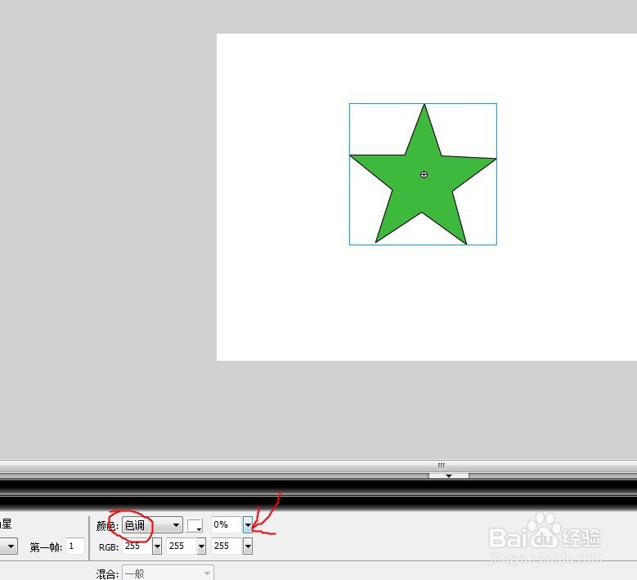The width and height of the screenshot is (637, 580).
Task: Open the red value slider arrow
Action: [157, 546]
